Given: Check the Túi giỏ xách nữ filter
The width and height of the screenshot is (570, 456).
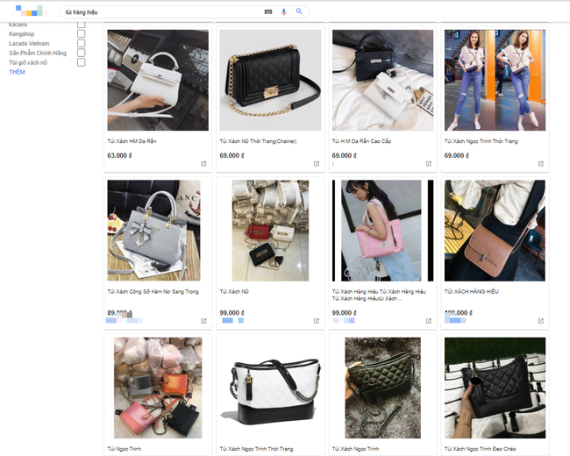Looking at the screenshot, I should point(82,62).
